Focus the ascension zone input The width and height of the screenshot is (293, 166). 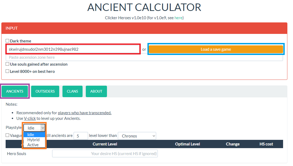144,57
